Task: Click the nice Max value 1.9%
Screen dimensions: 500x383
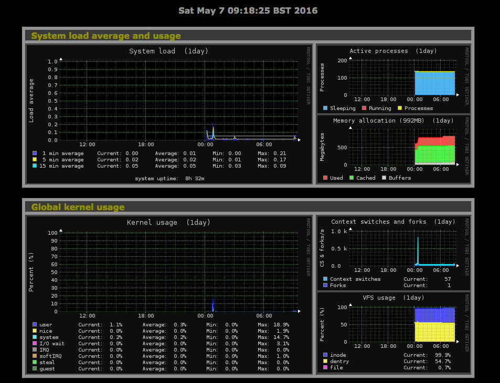Action: (x=283, y=331)
